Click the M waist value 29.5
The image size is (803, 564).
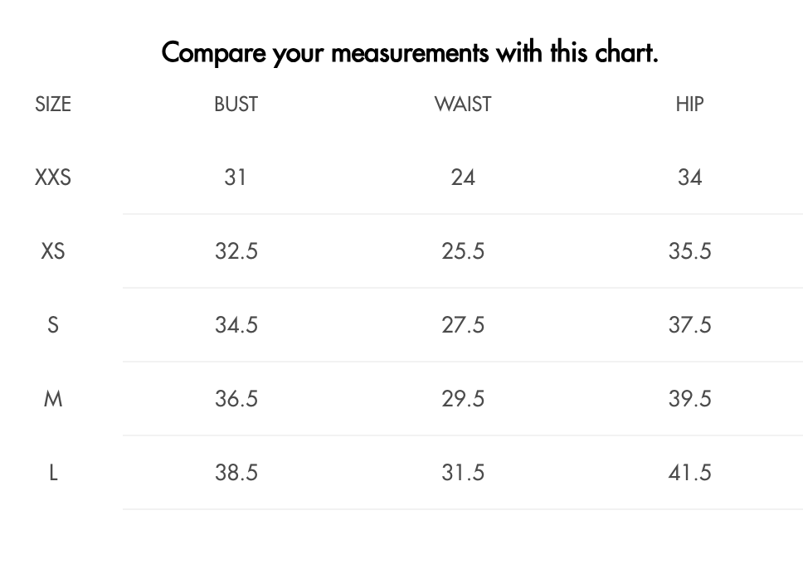pyautogui.click(x=463, y=399)
